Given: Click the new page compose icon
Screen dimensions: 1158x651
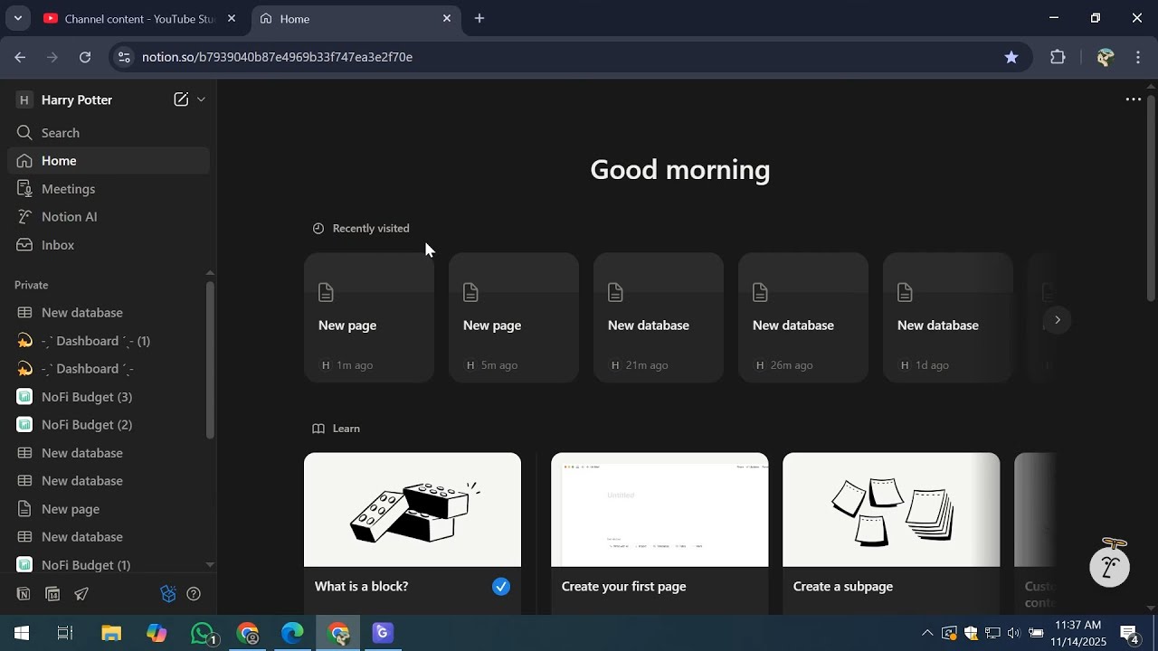Looking at the screenshot, I should tap(181, 99).
